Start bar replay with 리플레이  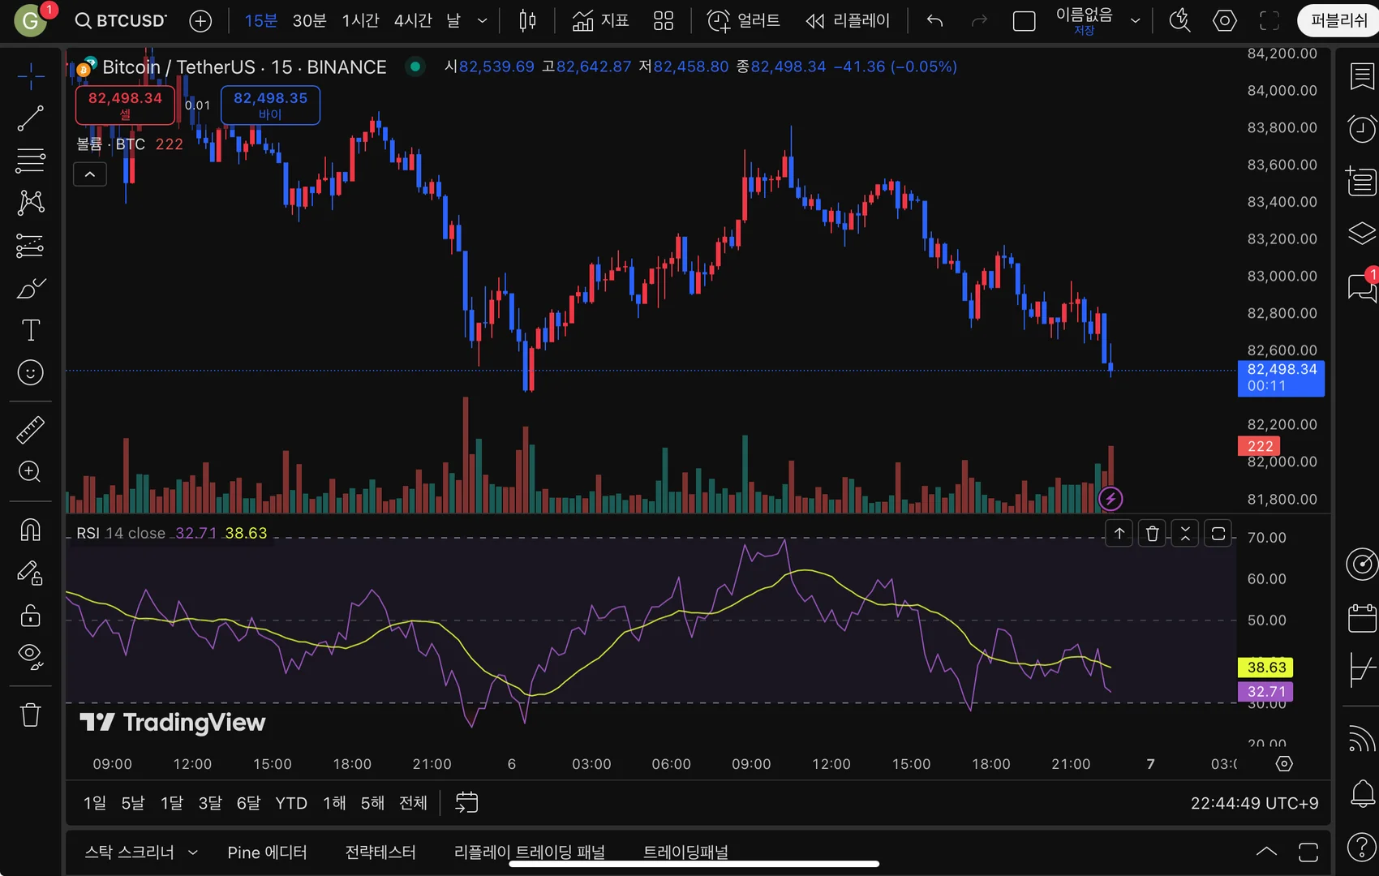[848, 20]
